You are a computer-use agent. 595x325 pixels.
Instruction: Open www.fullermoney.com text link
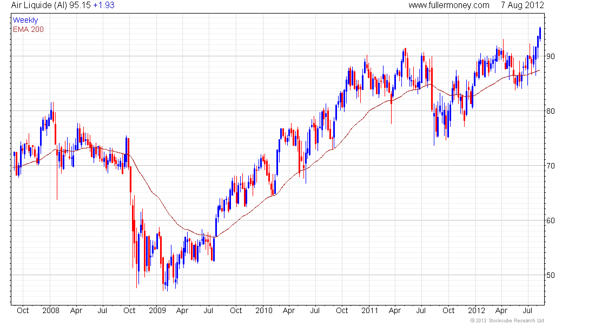pos(449,5)
